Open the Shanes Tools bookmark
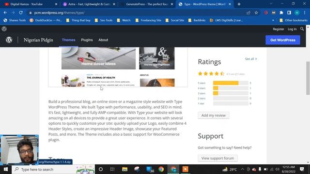 [x=15, y=20]
